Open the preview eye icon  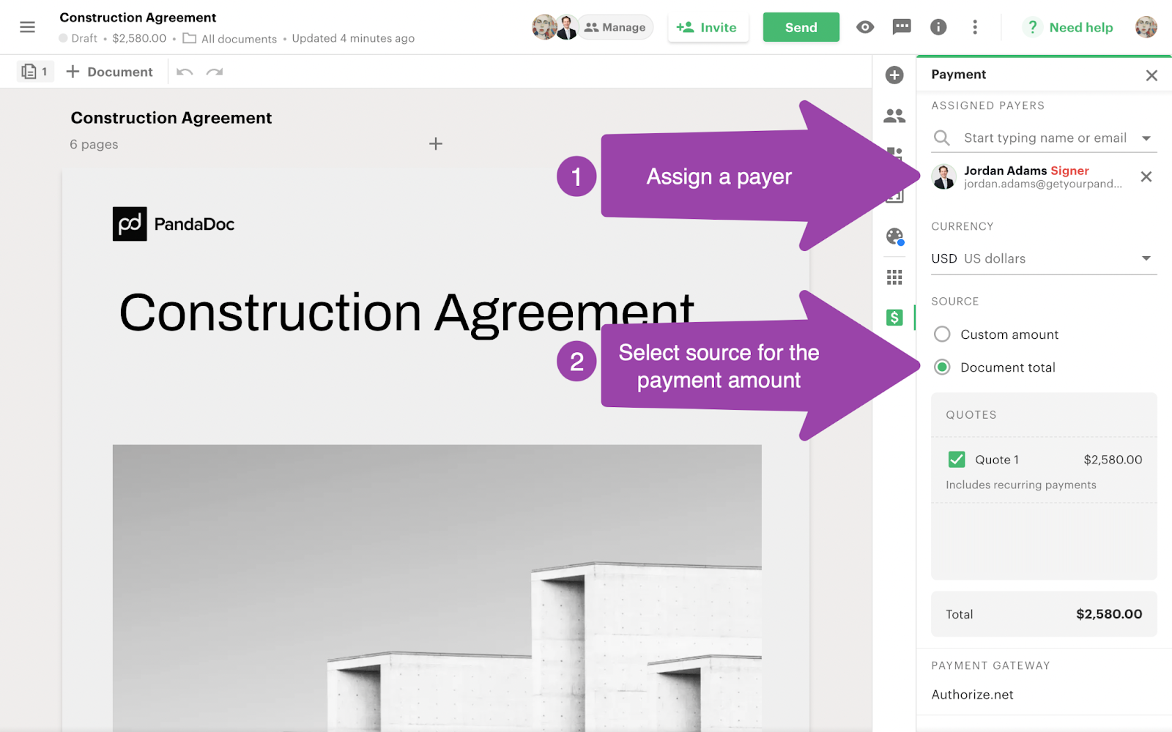tap(865, 28)
